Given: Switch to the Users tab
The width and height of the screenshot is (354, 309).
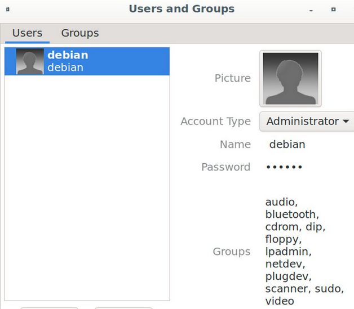Looking at the screenshot, I should pyautogui.click(x=27, y=33).
